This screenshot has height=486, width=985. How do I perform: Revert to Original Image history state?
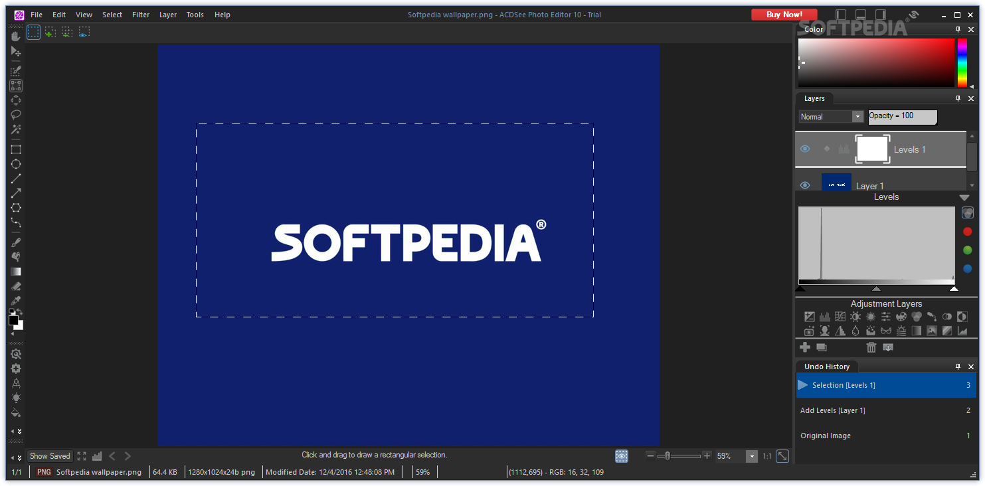pos(886,436)
